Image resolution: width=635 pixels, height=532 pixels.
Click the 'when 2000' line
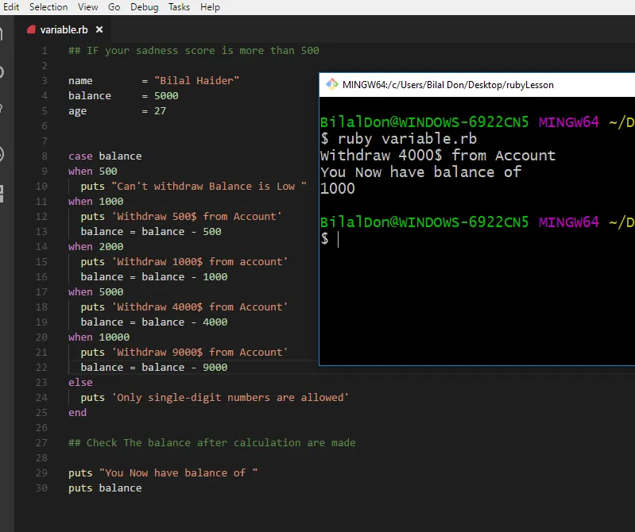[x=96, y=247]
